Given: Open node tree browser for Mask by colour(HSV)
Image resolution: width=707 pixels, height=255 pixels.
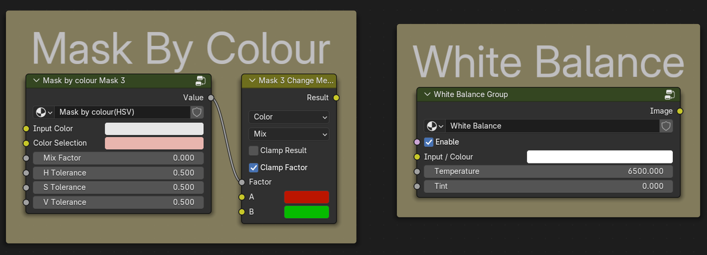Looking at the screenshot, I should tap(43, 112).
